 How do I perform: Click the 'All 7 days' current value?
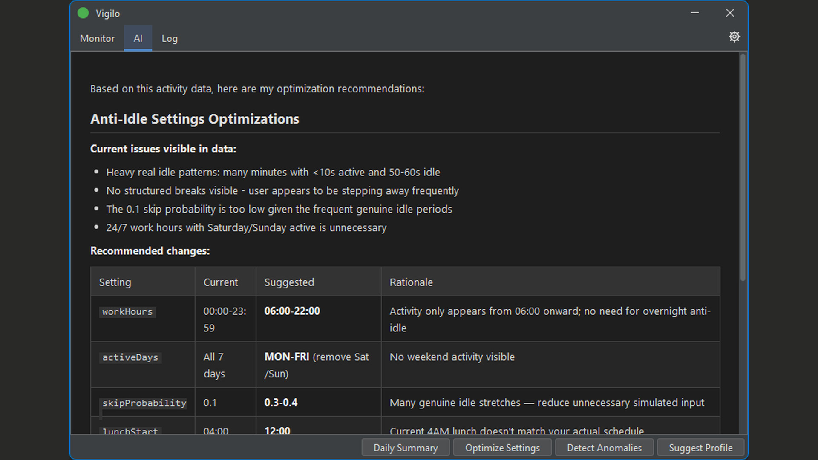pyautogui.click(x=214, y=365)
